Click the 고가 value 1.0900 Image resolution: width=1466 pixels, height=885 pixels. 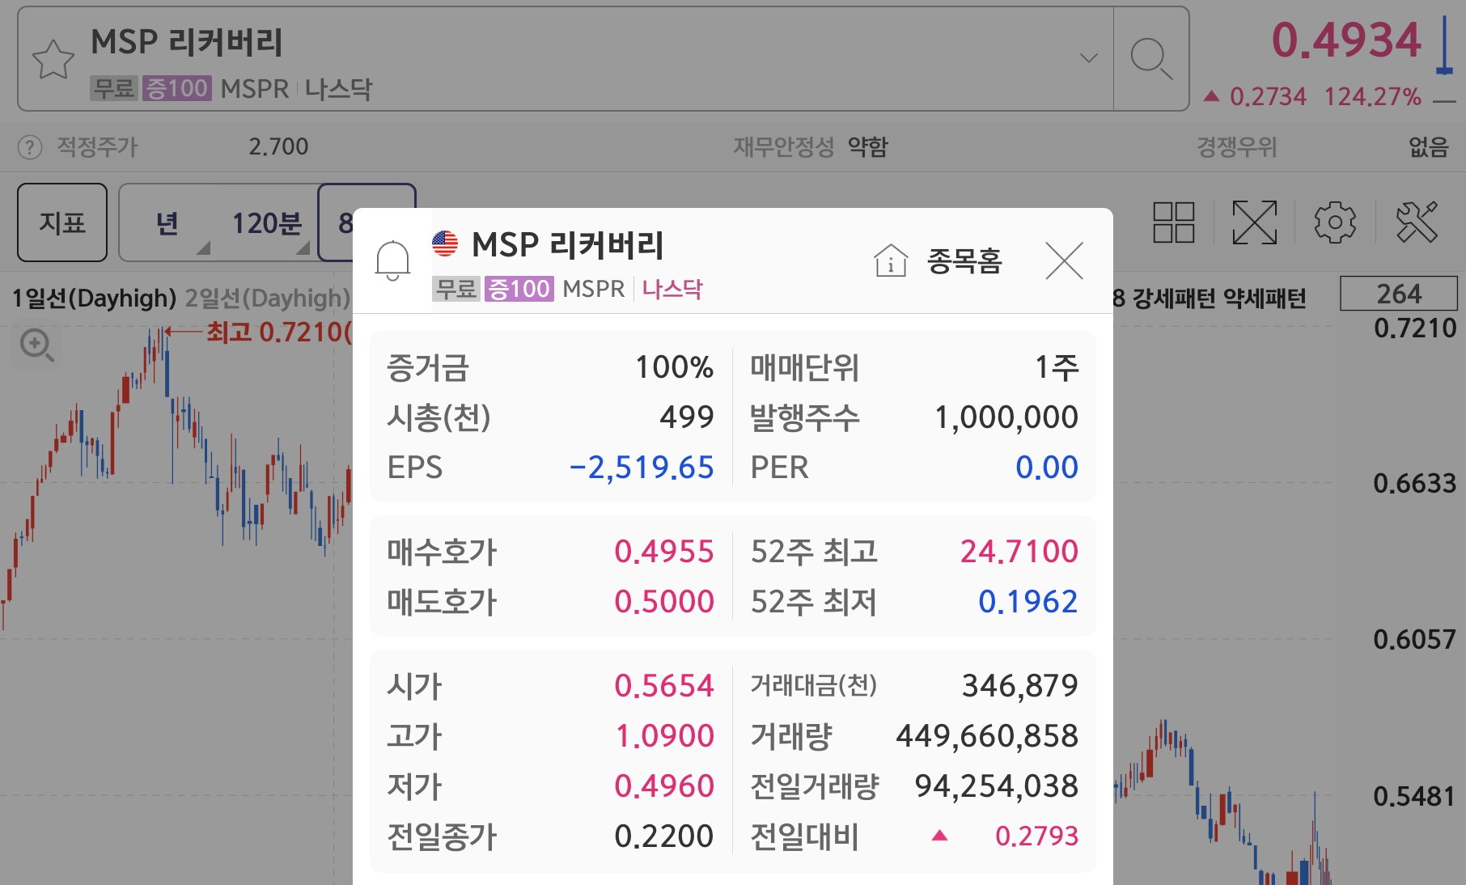click(665, 736)
